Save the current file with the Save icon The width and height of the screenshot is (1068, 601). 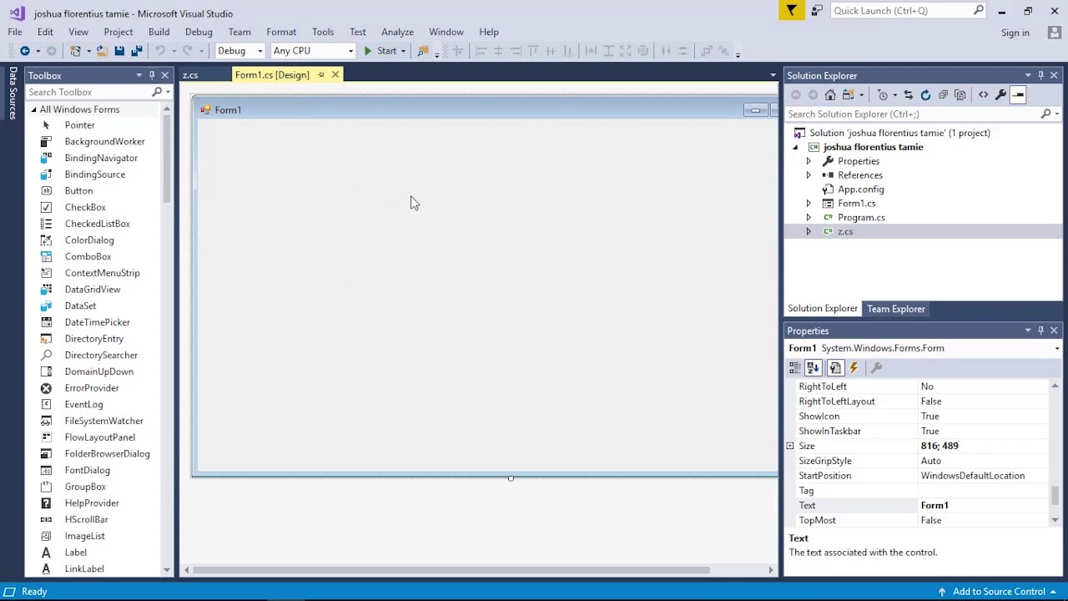[x=119, y=51]
